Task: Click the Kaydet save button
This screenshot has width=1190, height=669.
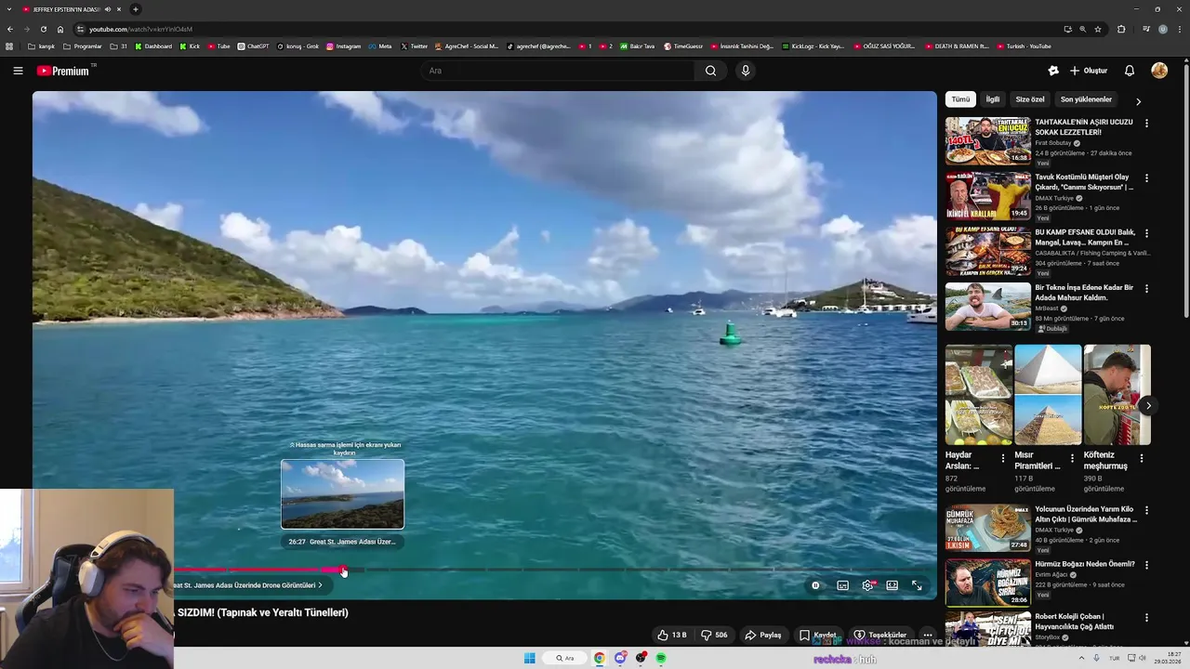Action: click(x=818, y=636)
